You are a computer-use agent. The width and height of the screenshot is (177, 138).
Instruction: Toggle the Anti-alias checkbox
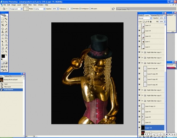tap(72, 9)
